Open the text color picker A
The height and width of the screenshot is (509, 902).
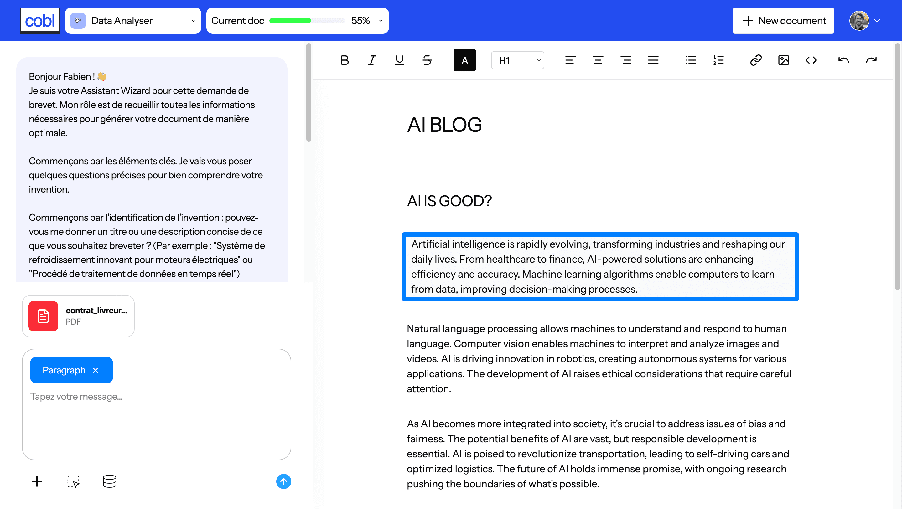click(464, 60)
